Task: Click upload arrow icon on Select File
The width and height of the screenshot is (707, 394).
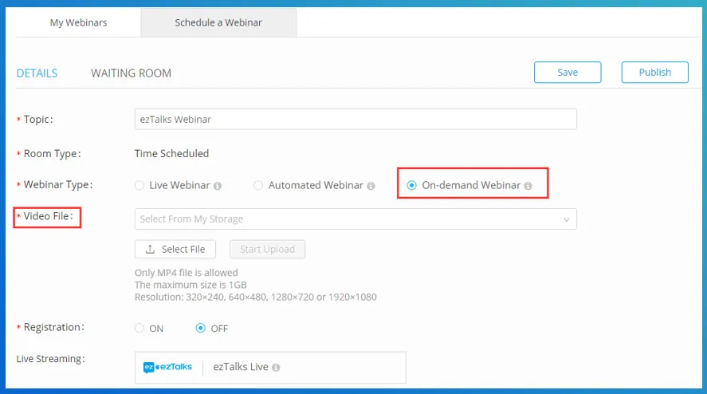Action: click(x=150, y=249)
